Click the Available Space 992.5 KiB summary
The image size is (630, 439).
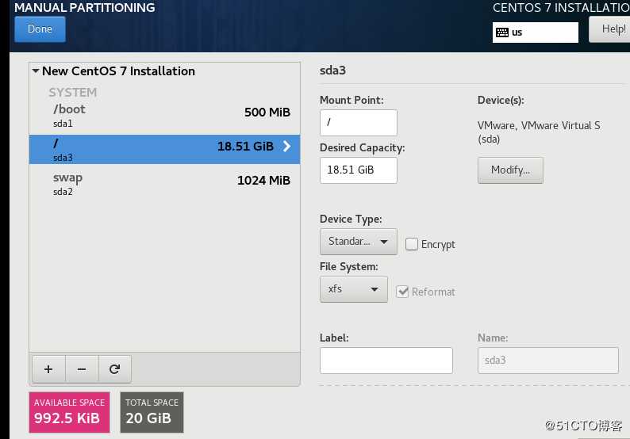coord(69,412)
